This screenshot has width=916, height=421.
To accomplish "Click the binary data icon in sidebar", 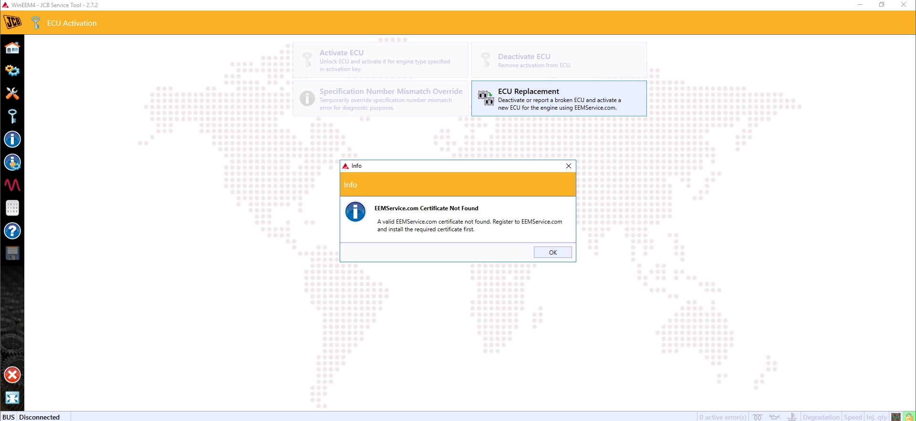I will tap(12, 208).
